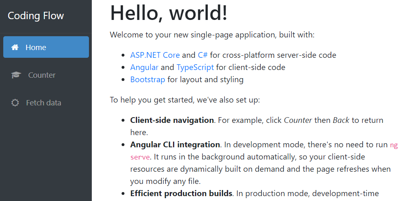The height and width of the screenshot is (201, 408).
Task: Follow the C# hyperlink
Action: coord(203,55)
